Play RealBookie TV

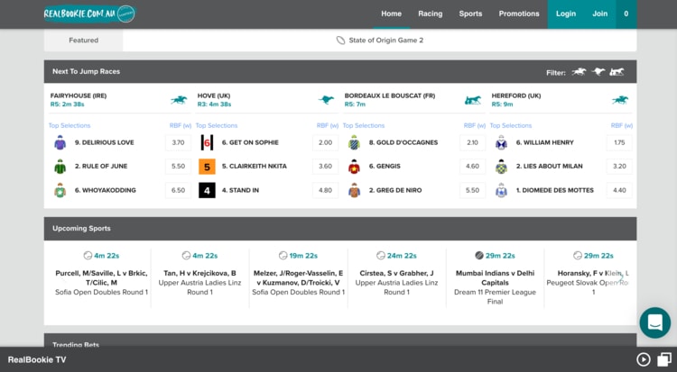point(644,359)
